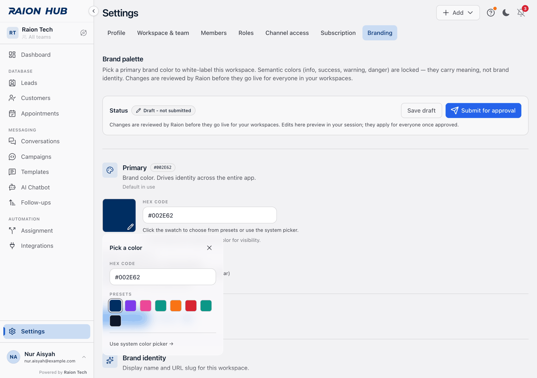
Task: Open Templates in the sidebar
Action: (x=47, y=172)
